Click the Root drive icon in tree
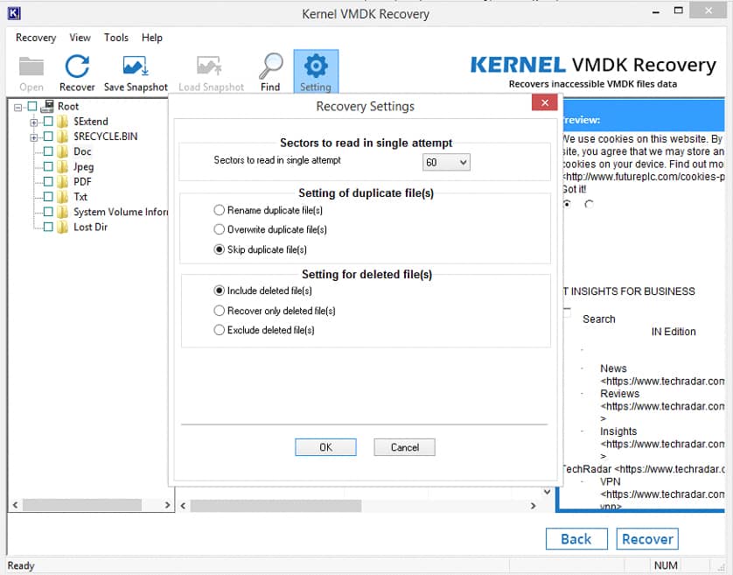The height and width of the screenshot is (575, 733). pos(47,107)
